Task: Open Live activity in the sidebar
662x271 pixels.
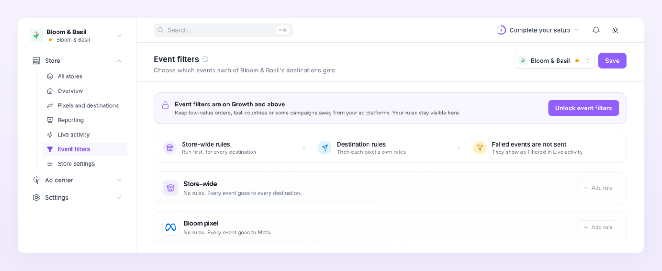Action: tap(85, 134)
